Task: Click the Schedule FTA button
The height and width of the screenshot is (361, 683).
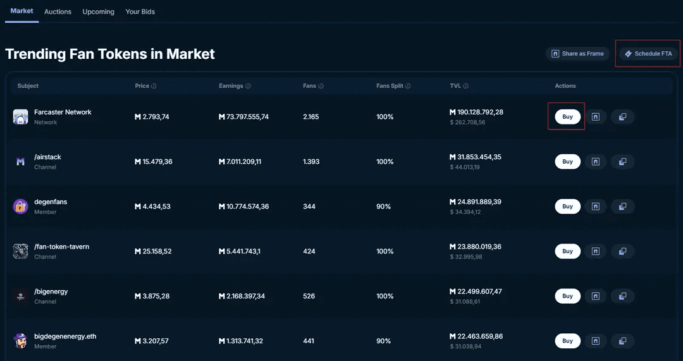Action: [x=648, y=54]
